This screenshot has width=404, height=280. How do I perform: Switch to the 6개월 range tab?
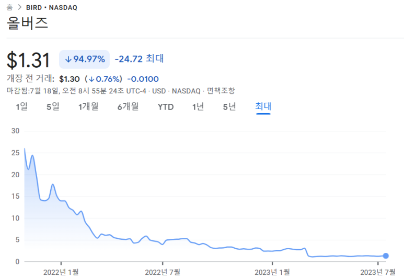point(128,106)
